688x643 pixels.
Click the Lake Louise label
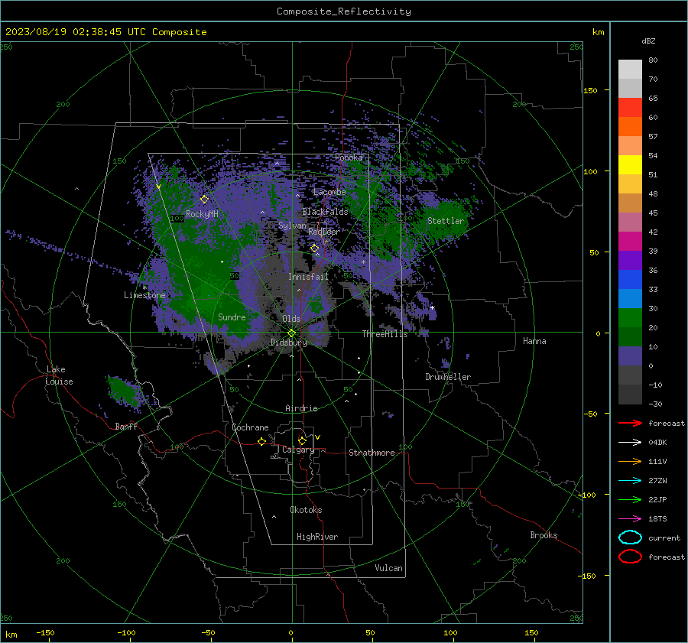pos(59,375)
